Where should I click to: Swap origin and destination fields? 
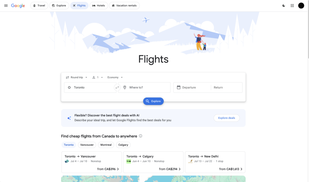(x=117, y=87)
